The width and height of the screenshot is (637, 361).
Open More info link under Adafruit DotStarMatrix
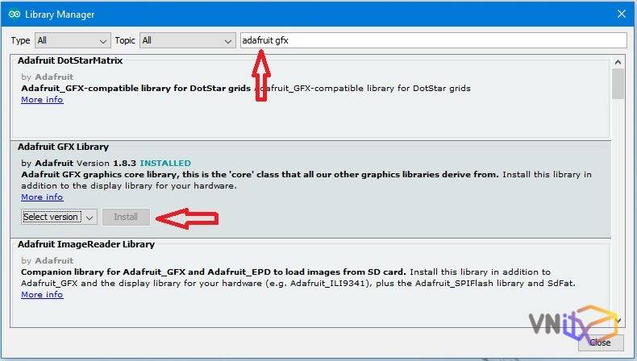42,100
